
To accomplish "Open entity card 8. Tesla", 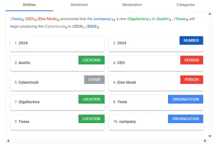I will point(156,103).
